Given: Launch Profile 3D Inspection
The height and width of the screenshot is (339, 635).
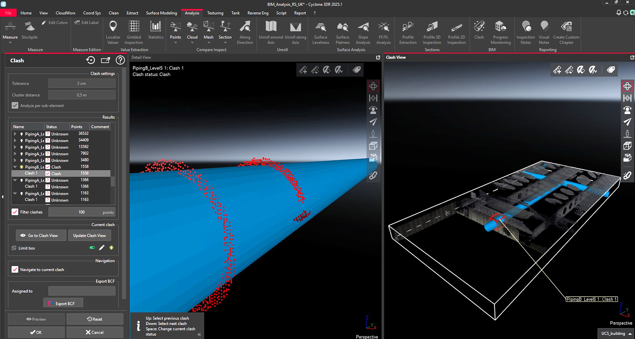Looking at the screenshot, I should click(432, 32).
